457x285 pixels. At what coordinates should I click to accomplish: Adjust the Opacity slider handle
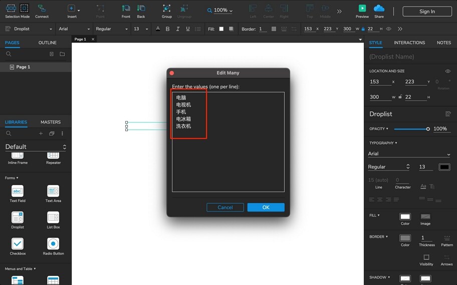click(428, 129)
